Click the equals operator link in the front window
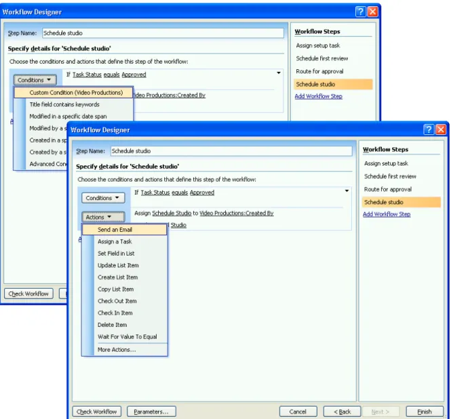 coord(180,193)
